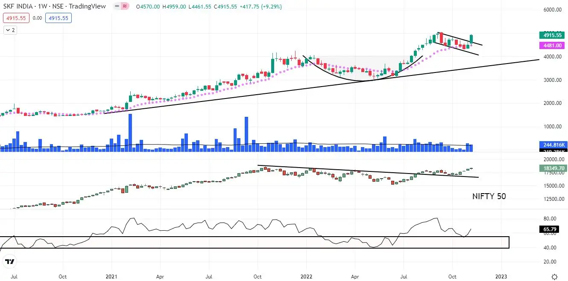Click the magenta 4481.00 moving-average label

[551, 45]
